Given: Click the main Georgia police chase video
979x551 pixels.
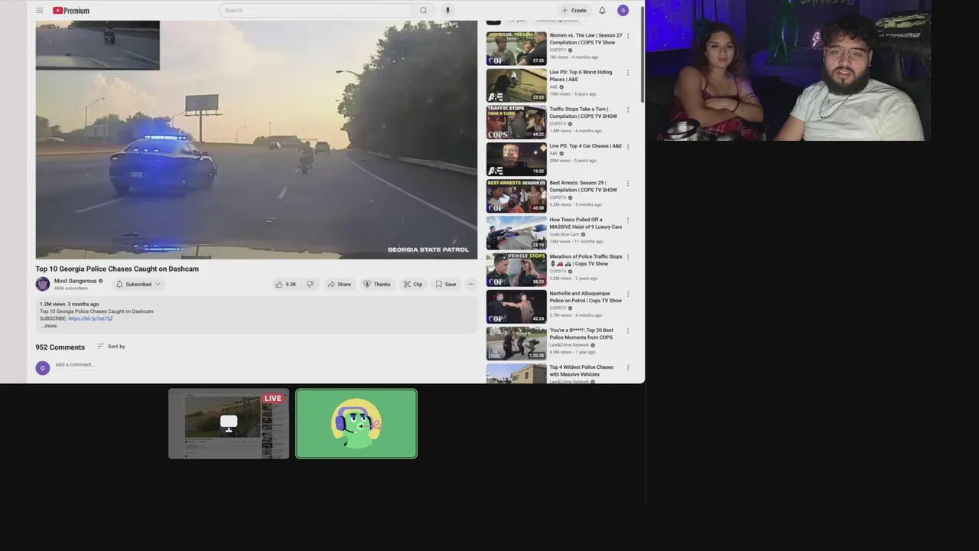Looking at the screenshot, I should (x=256, y=139).
